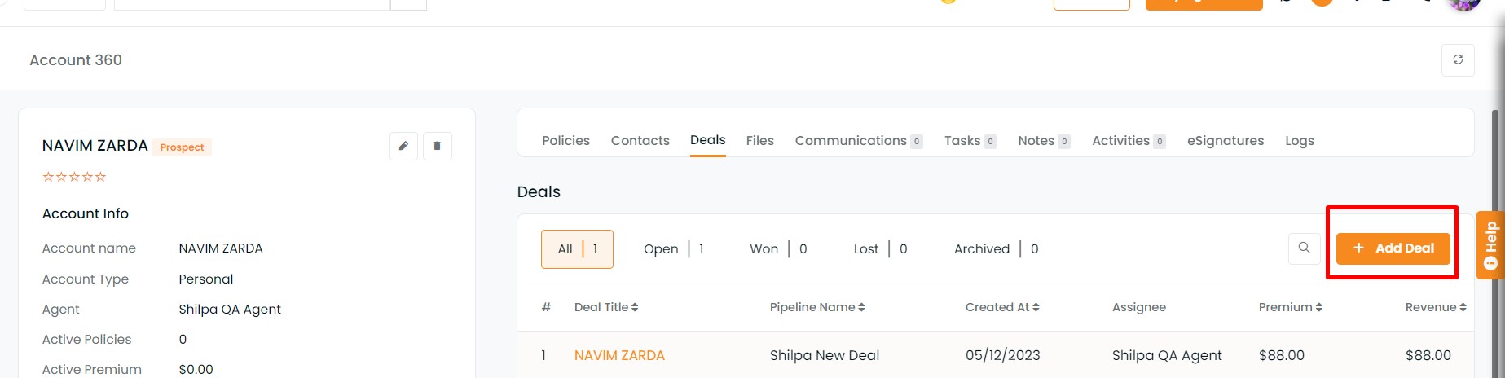This screenshot has height=378, width=1505.
Task: Open the NAVIM ZARDA deal link
Action: click(619, 355)
